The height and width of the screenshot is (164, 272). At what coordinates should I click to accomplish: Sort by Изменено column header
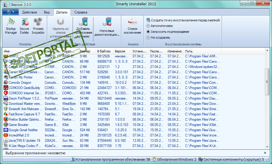tap(175, 51)
